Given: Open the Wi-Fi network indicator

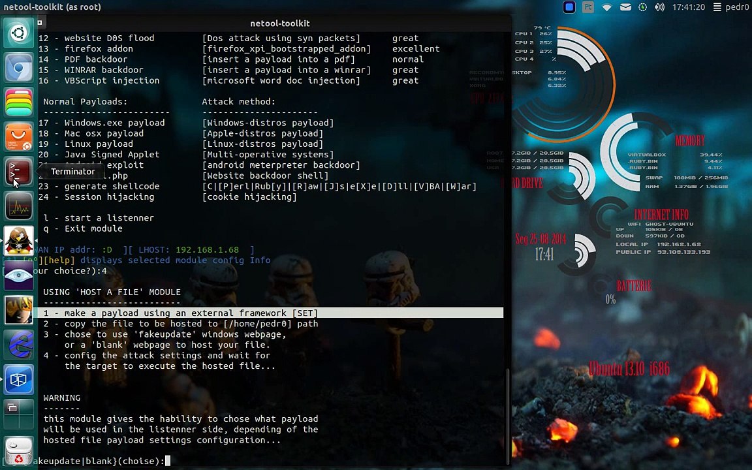Looking at the screenshot, I should (x=606, y=7).
